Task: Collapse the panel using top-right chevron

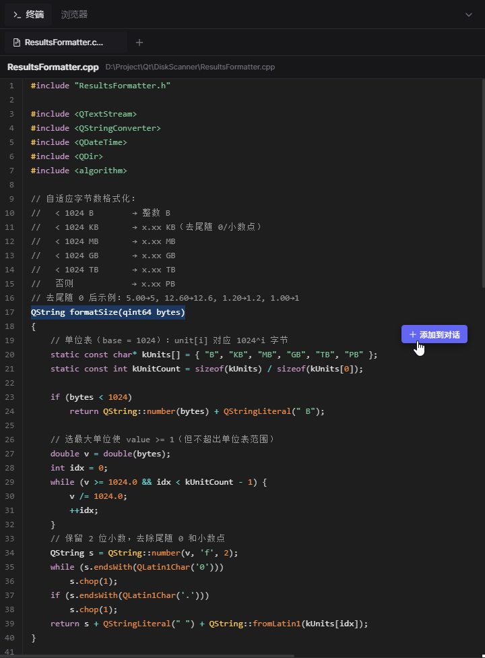Action: pos(469,15)
